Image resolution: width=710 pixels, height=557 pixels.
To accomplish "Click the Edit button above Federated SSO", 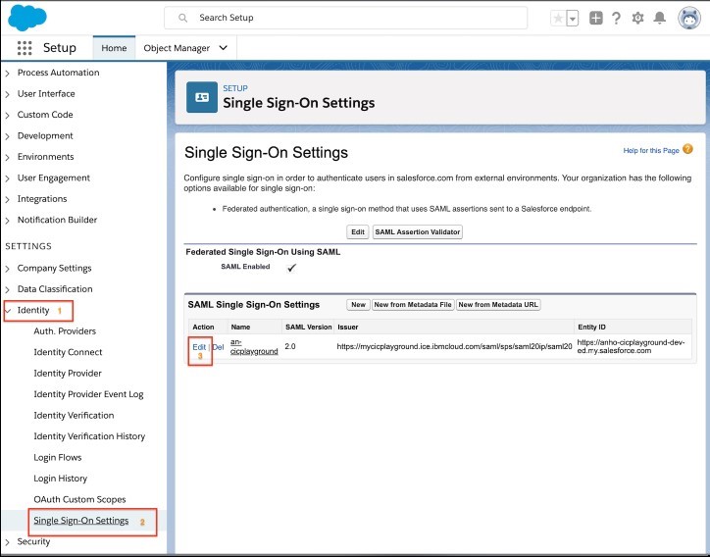I will click(358, 231).
